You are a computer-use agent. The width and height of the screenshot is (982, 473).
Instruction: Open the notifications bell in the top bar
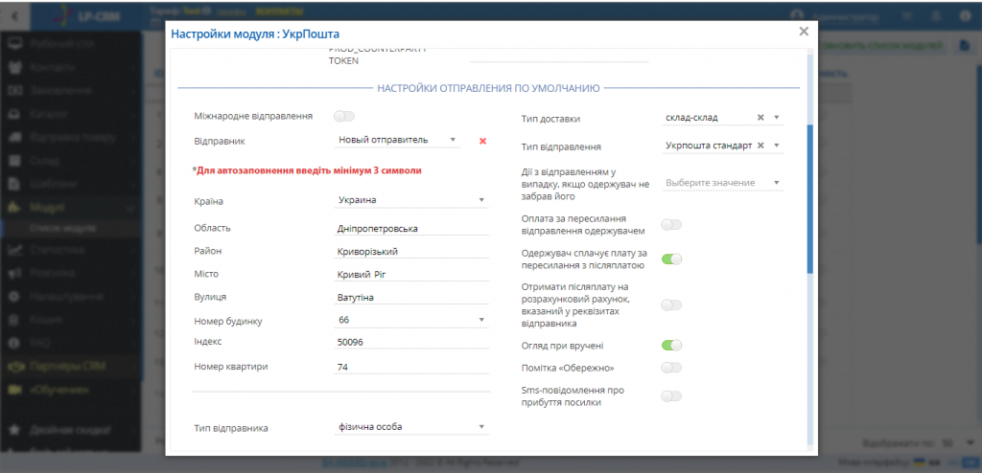pos(937,17)
